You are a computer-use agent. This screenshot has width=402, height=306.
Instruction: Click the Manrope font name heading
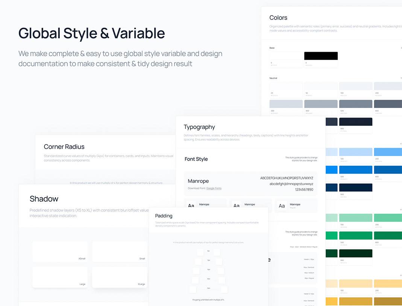[198, 181]
